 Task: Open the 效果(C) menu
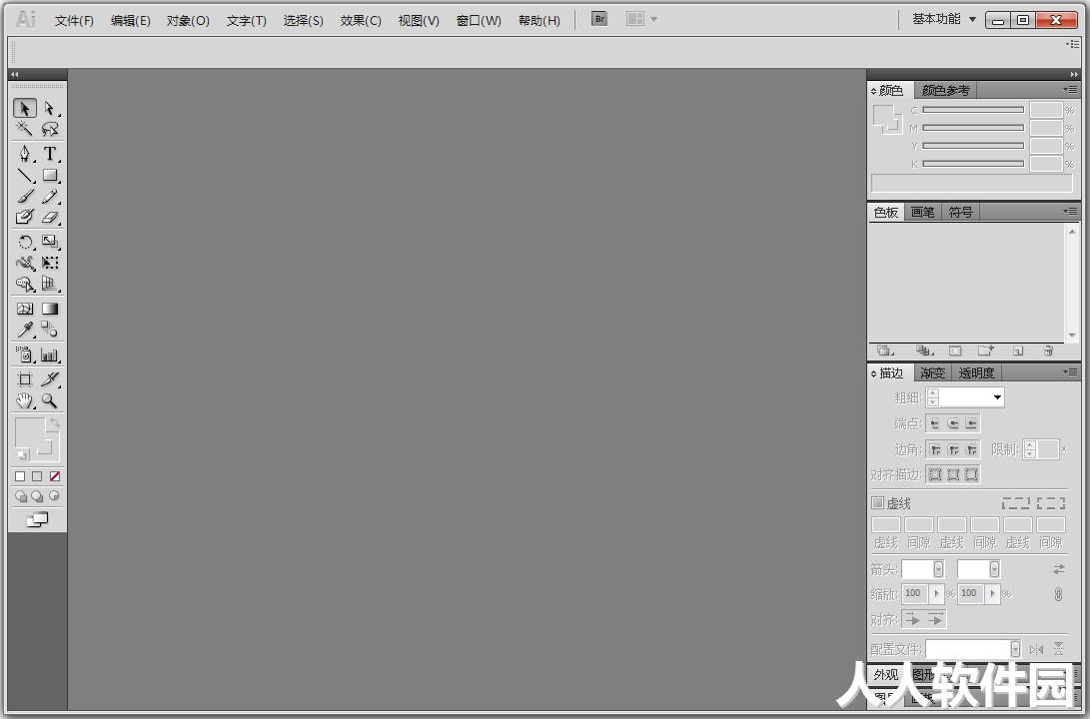coord(361,20)
